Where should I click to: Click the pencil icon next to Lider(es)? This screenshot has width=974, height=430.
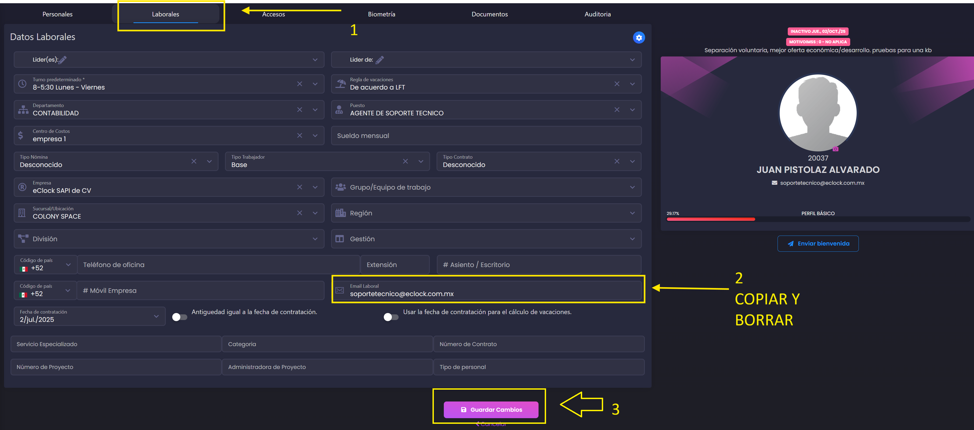[x=63, y=60]
